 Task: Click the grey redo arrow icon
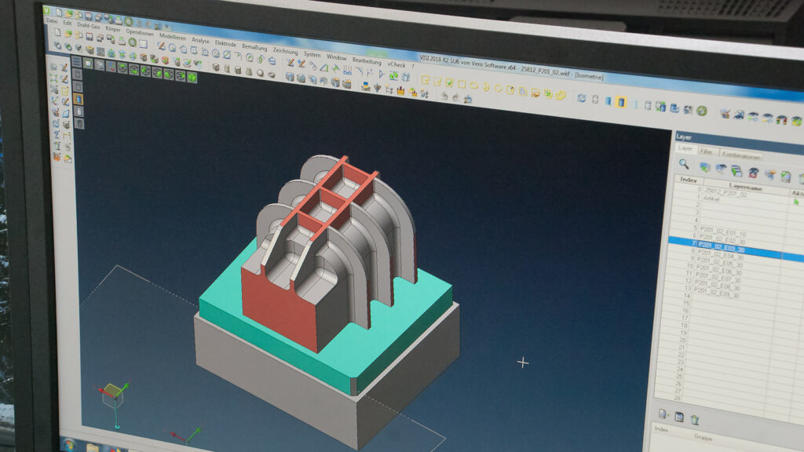click(456, 97)
